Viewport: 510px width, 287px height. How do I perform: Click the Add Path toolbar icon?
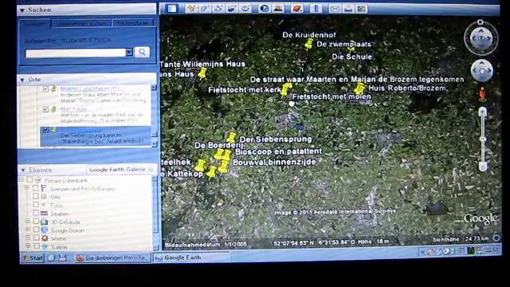tap(218, 9)
